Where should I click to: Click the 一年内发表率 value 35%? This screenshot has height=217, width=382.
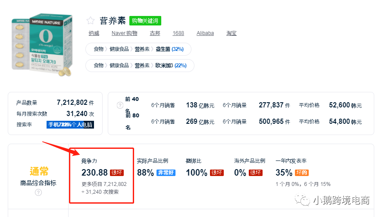(284, 173)
